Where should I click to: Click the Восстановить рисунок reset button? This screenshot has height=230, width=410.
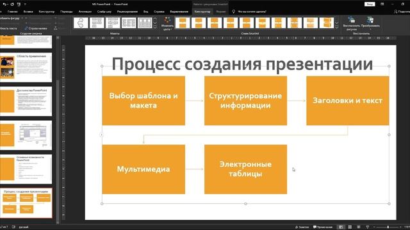pos(352,24)
